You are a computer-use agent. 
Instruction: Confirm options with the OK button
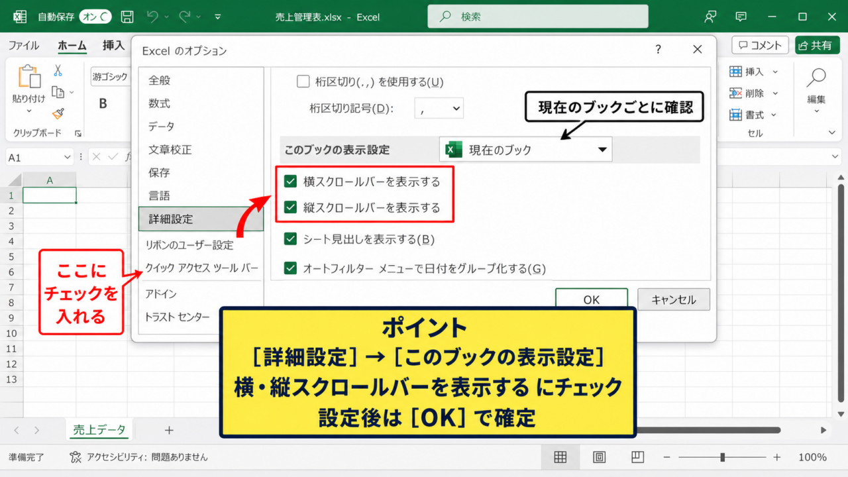(591, 299)
